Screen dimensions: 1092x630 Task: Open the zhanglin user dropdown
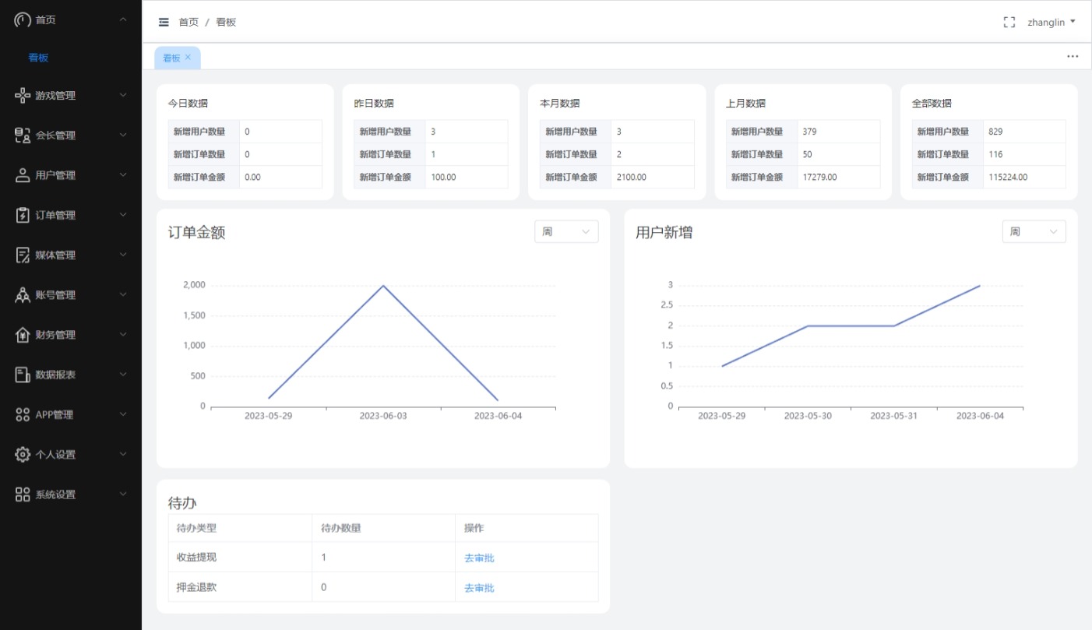1051,23
